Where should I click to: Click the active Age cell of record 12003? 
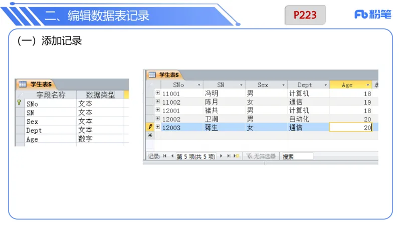[x=351, y=127]
